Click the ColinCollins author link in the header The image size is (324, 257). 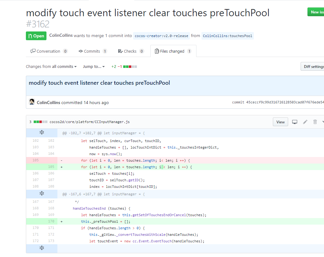(x=61, y=36)
